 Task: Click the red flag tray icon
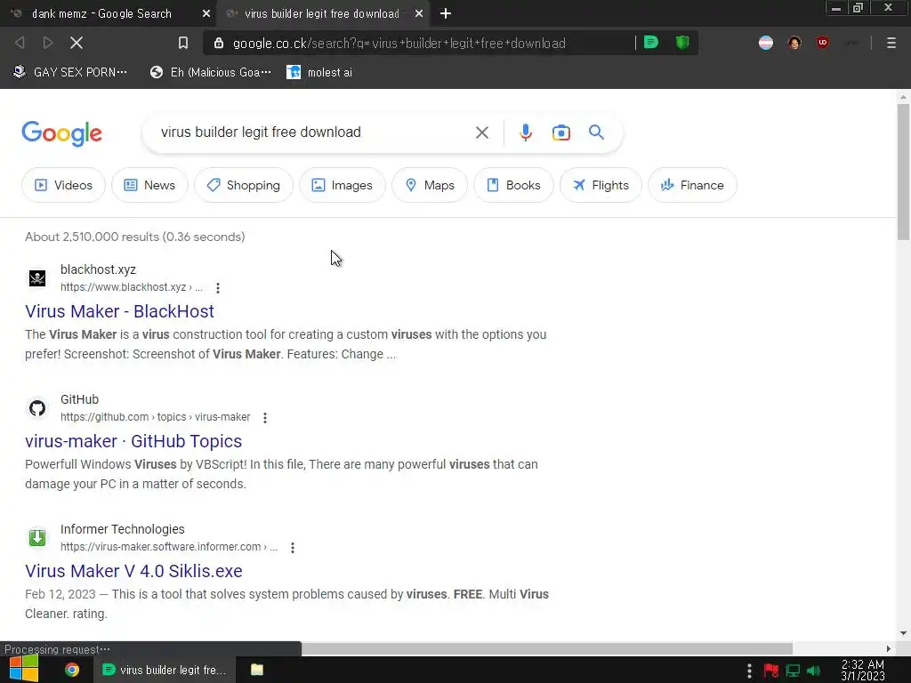coord(771,671)
